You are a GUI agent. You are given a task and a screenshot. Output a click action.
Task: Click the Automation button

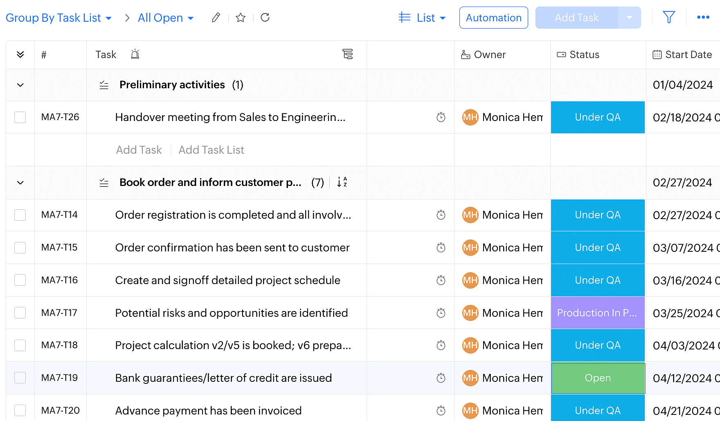(x=493, y=18)
